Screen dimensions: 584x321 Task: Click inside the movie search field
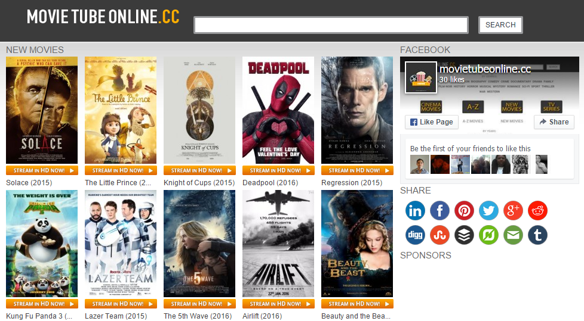(x=331, y=25)
